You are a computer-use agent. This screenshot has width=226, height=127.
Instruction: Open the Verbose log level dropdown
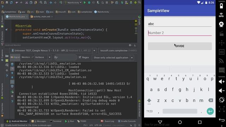tap(43, 57)
